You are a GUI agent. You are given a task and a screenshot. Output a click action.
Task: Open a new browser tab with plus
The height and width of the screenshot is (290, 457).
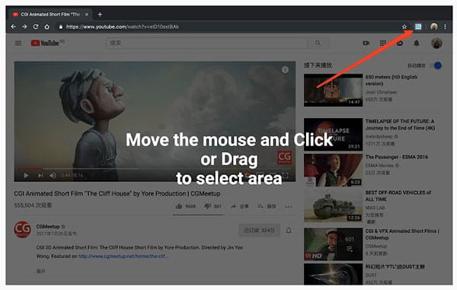coord(100,14)
